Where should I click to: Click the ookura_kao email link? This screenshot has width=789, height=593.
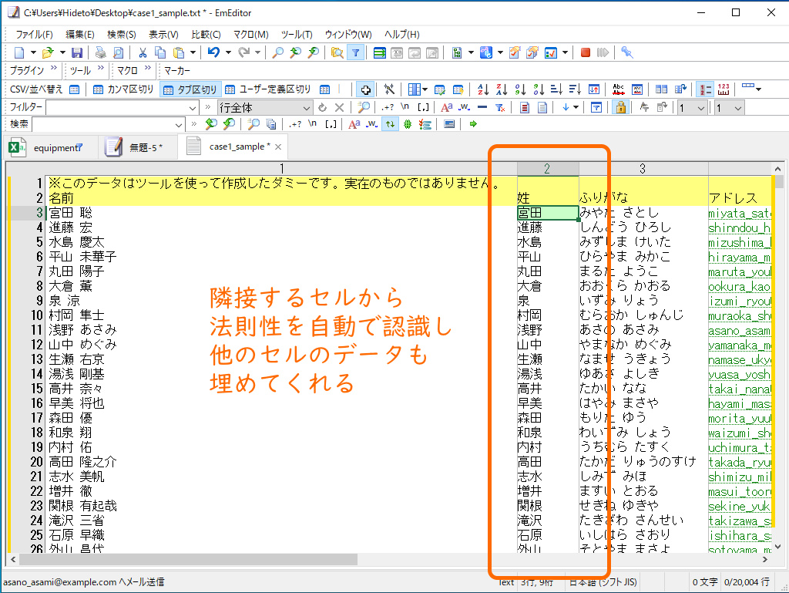[x=739, y=286]
